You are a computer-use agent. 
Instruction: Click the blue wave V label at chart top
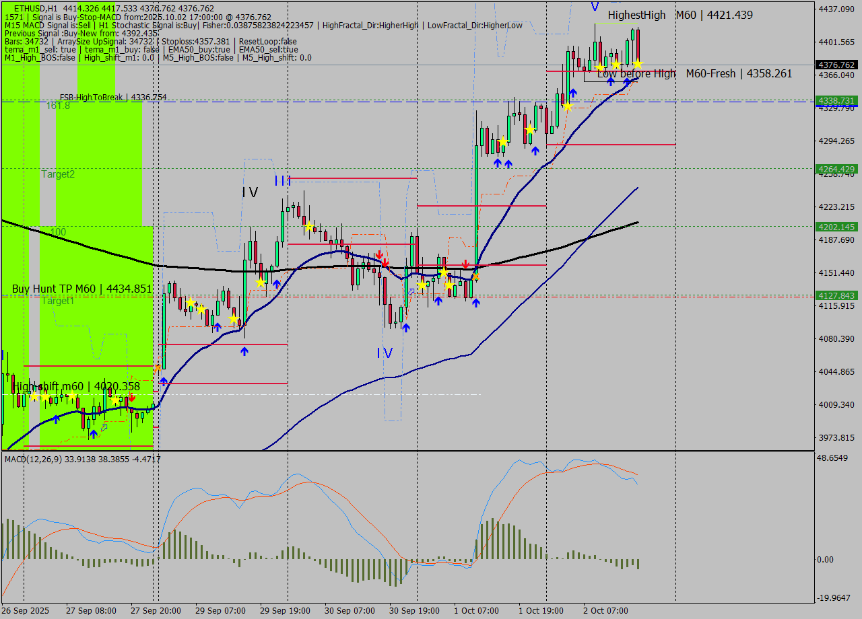pyautogui.click(x=594, y=7)
